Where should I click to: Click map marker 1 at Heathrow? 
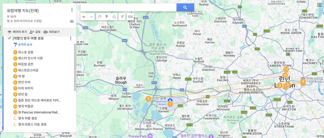[170, 104]
